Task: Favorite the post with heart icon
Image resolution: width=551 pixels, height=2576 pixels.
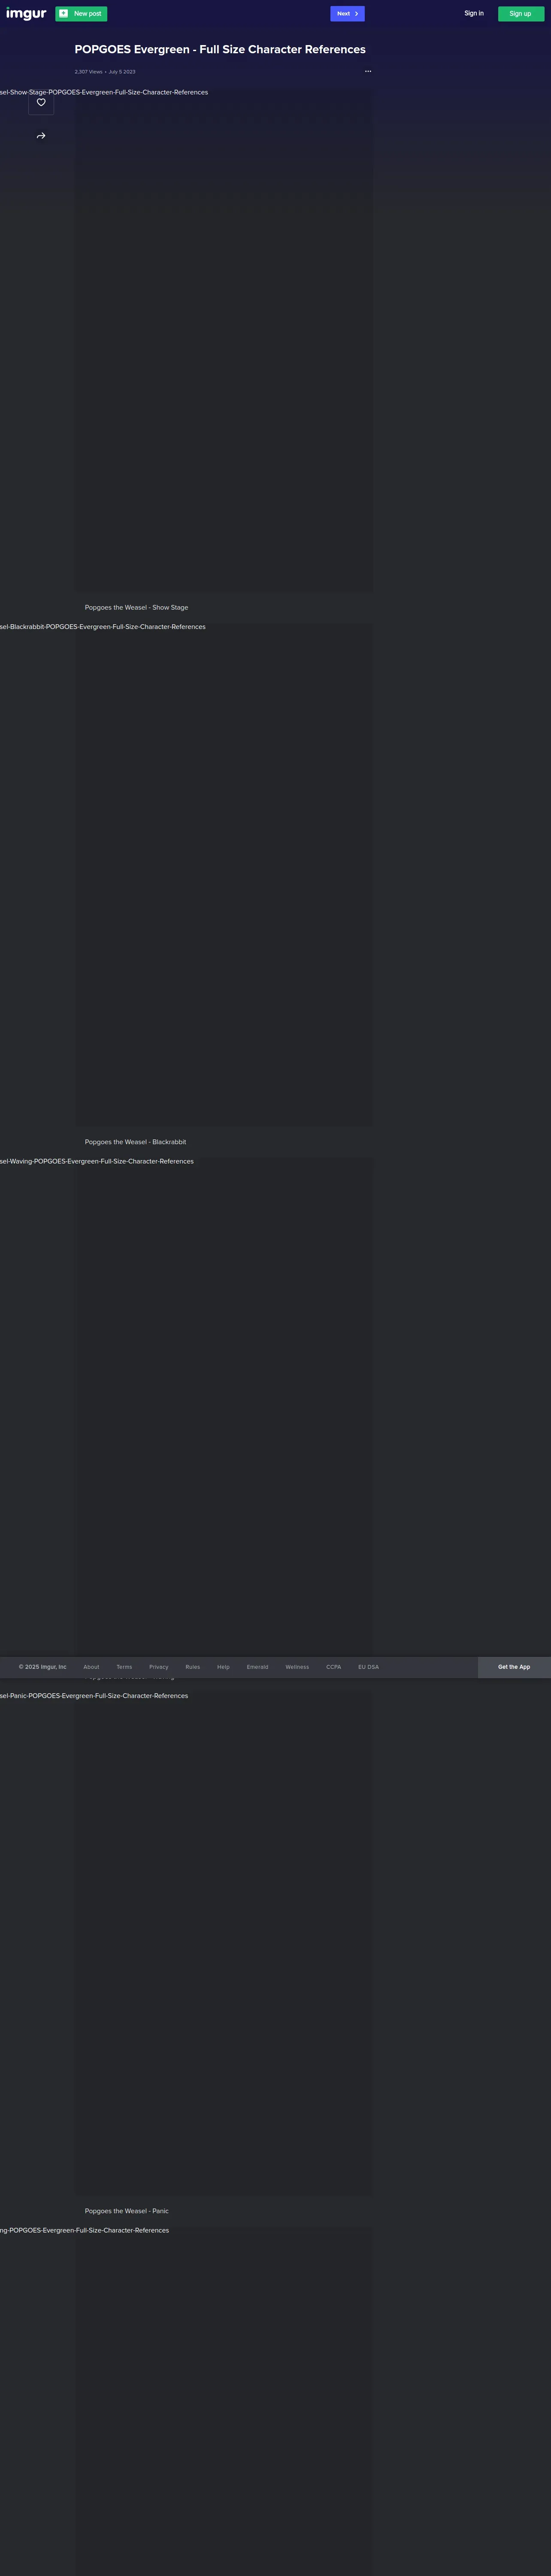Action: click(41, 102)
